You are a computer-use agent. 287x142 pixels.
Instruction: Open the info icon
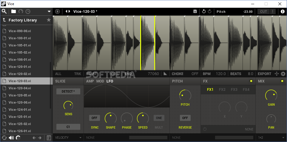pos(283,12)
